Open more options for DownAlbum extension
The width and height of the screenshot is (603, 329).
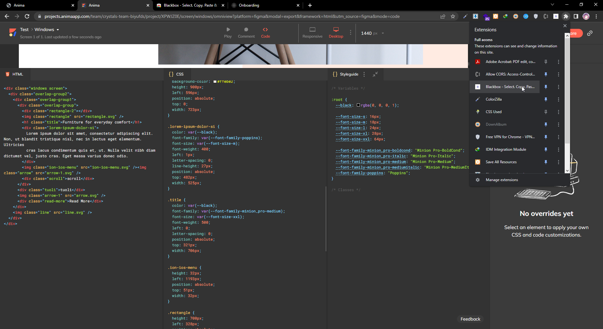click(558, 124)
